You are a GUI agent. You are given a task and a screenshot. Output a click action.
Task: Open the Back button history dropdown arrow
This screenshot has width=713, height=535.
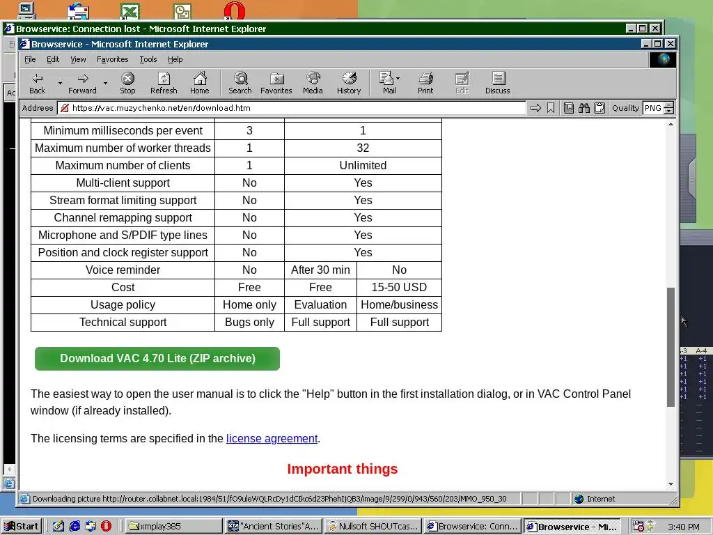pyautogui.click(x=60, y=84)
